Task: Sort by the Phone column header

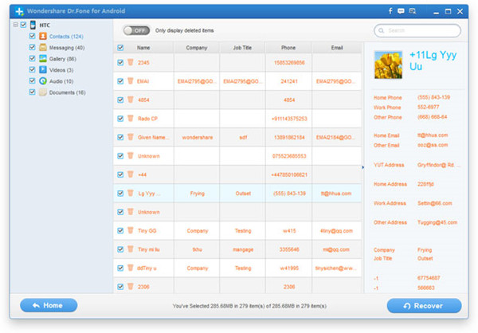Action: [288, 48]
